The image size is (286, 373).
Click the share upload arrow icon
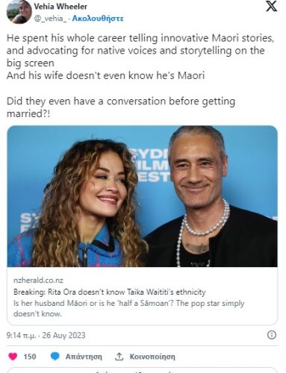click(x=119, y=357)
